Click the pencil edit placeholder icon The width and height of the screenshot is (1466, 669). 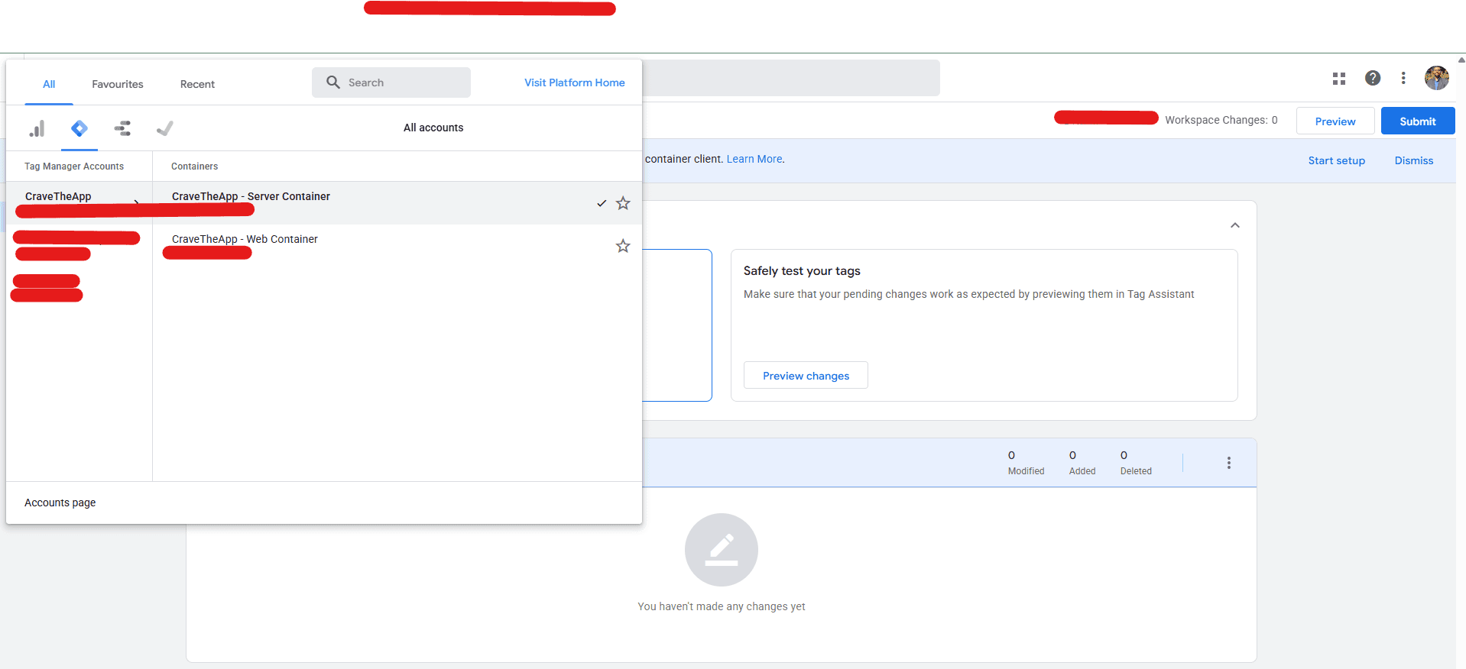[x=722, y=550]
